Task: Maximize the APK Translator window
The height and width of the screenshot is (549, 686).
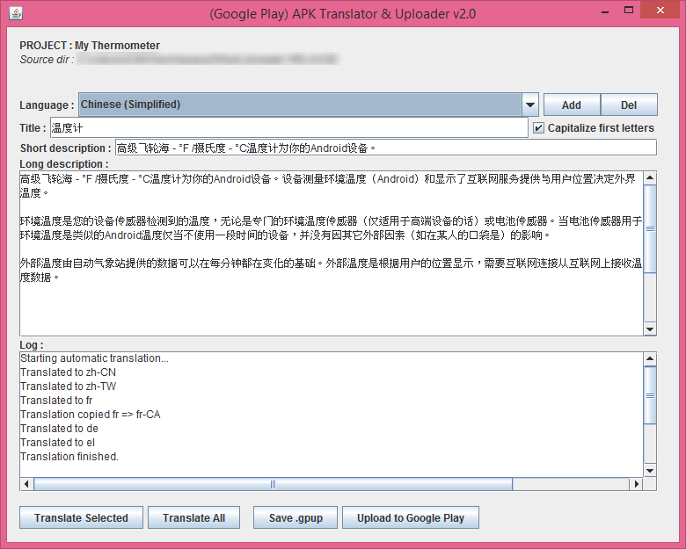Action: point(629,11)
